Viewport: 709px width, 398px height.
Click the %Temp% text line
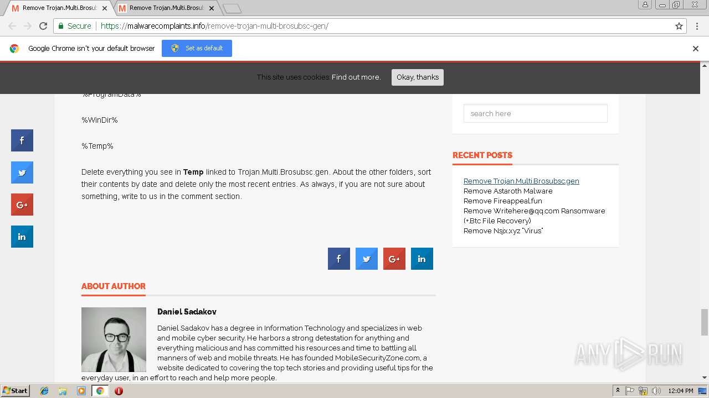click(x=97, y=146)
